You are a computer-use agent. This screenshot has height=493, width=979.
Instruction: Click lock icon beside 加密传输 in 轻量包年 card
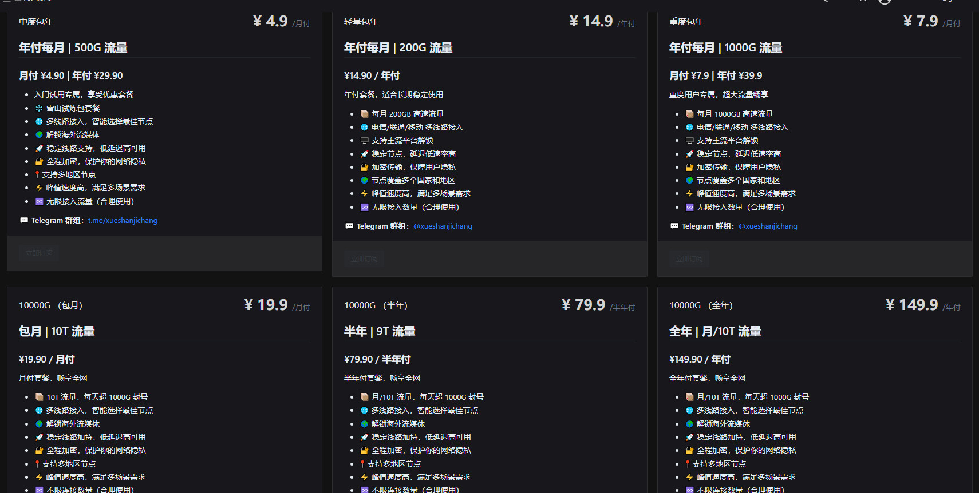click(364, 167)
